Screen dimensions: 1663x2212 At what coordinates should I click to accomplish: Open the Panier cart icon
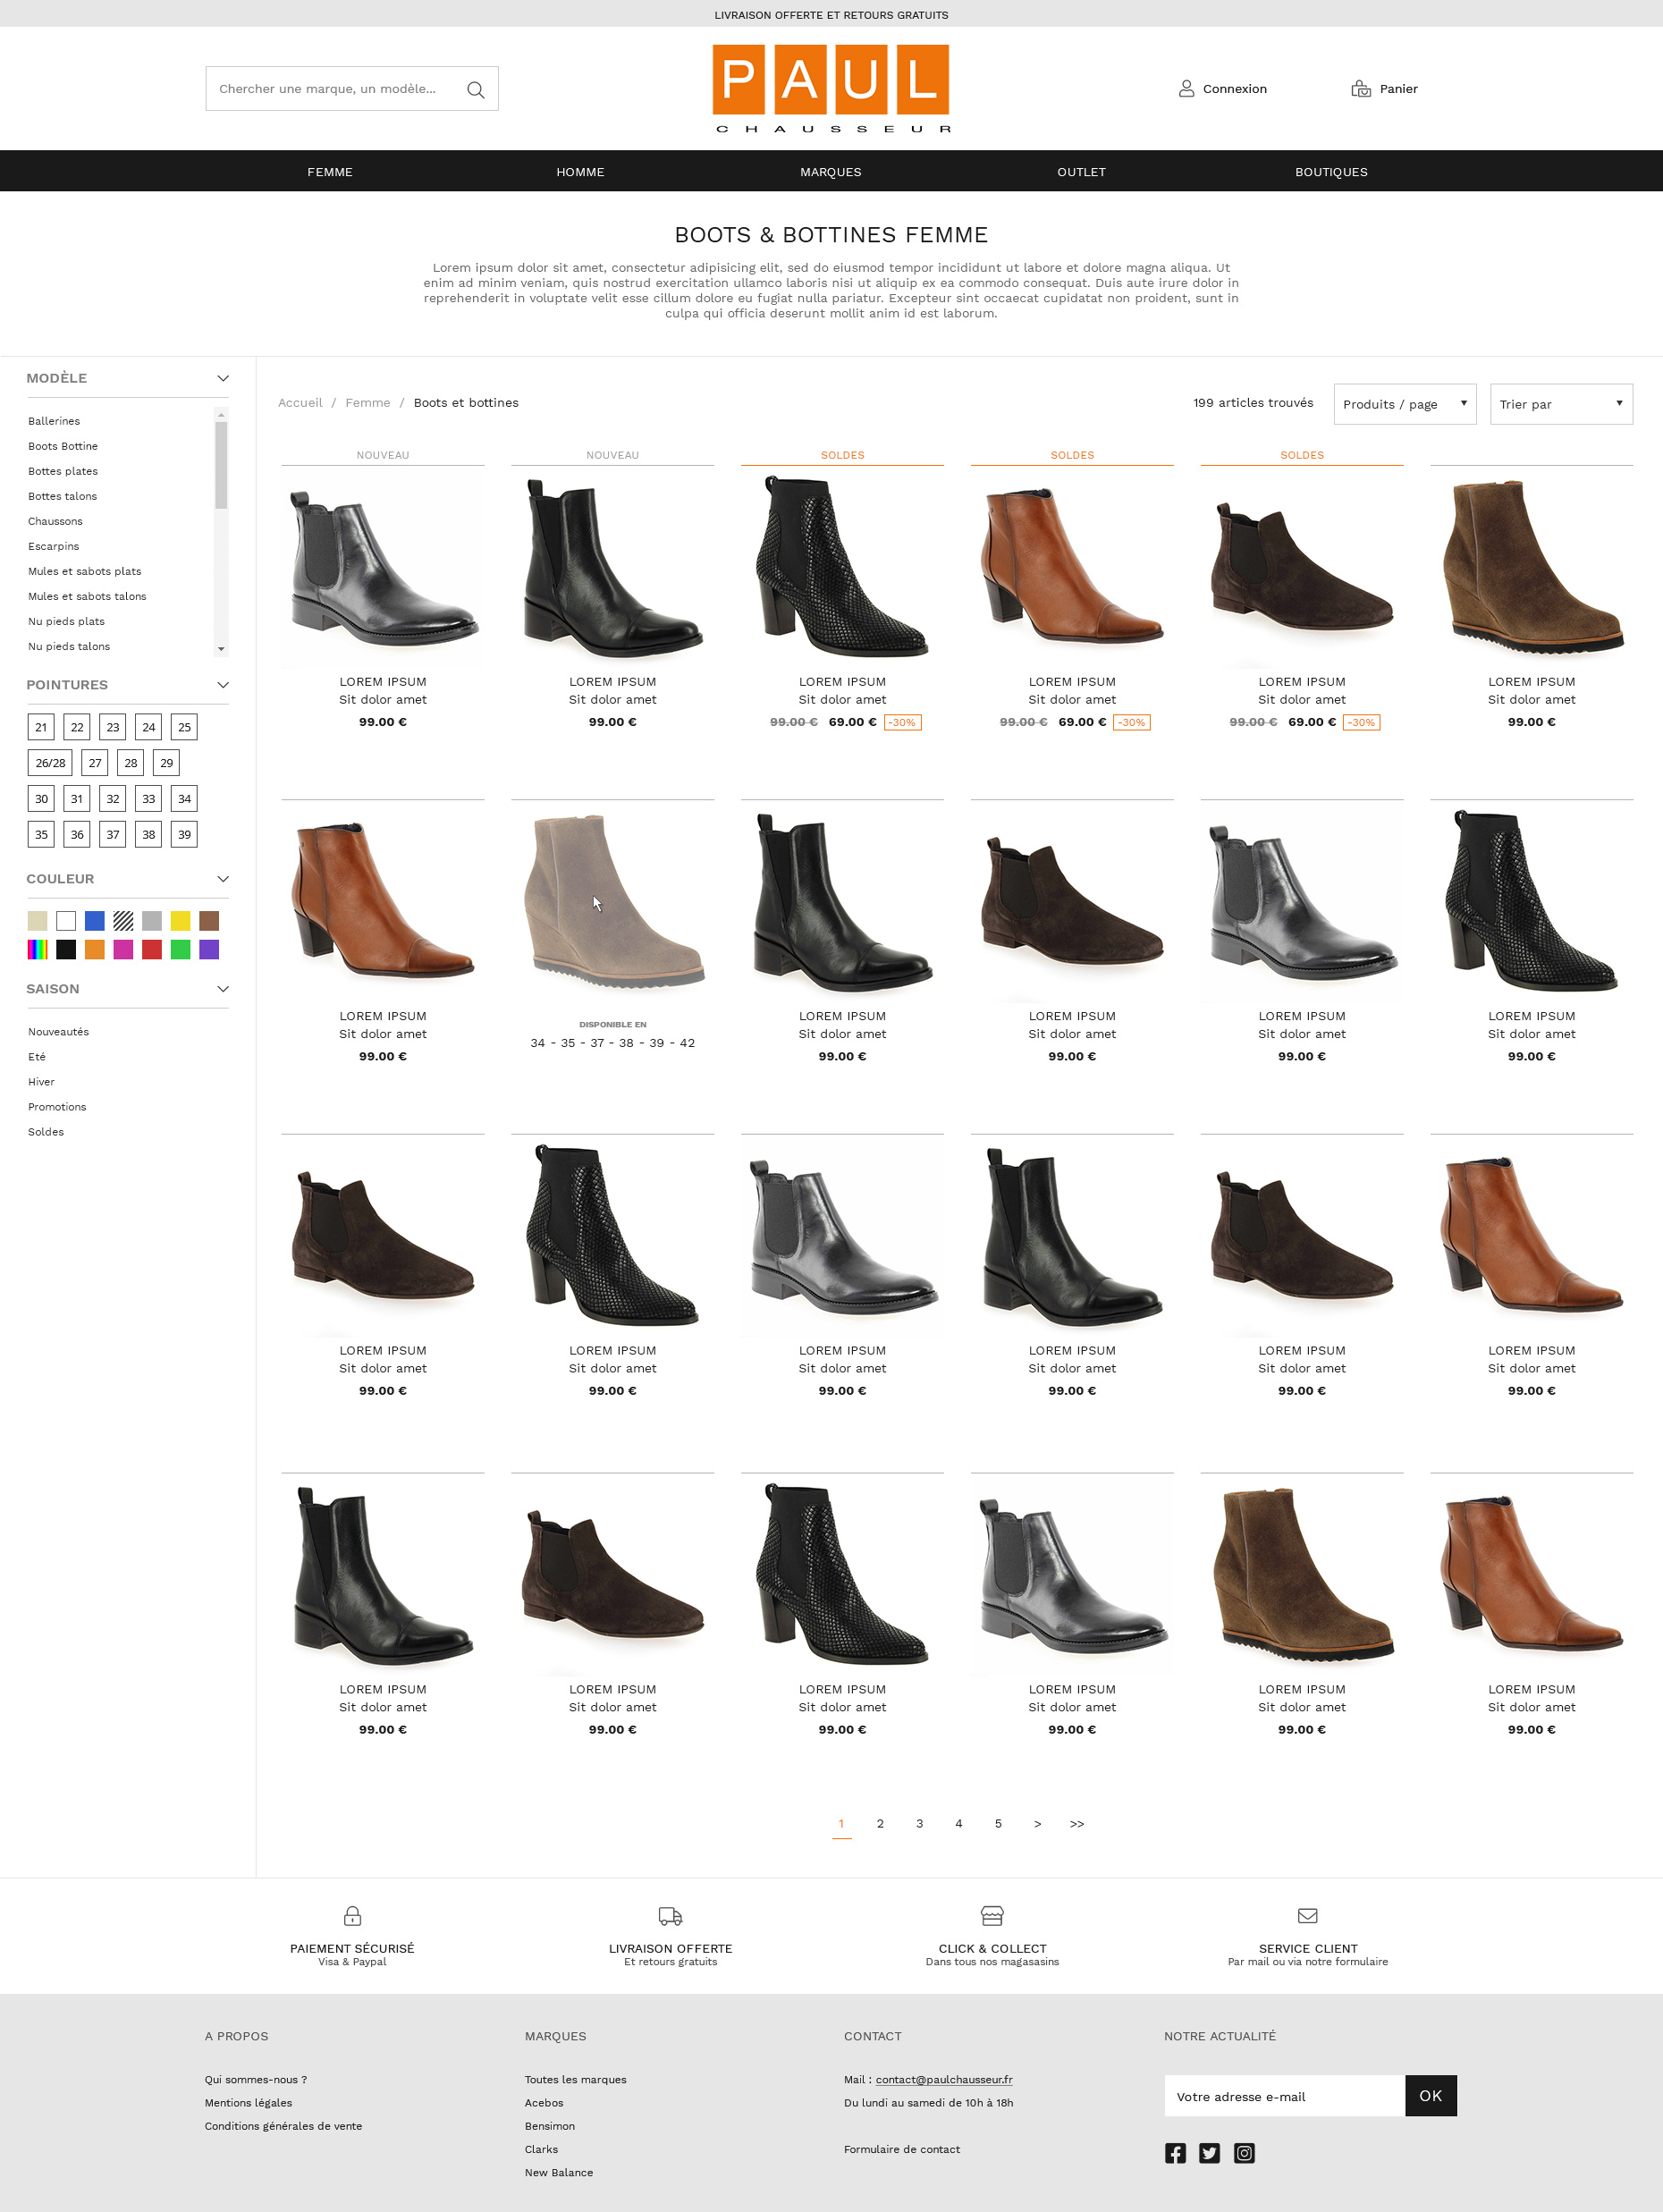1361,88
